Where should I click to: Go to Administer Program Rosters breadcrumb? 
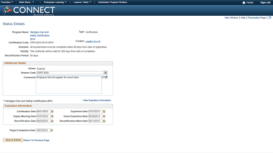(x=113, y=2)
